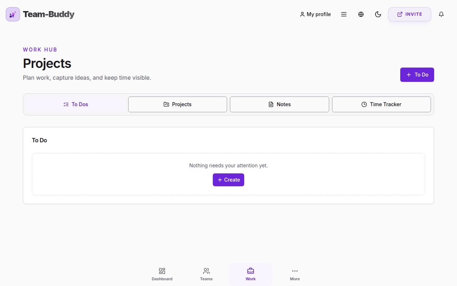457x286 pixels.
Task: Click the Team-Buddy brand name
Action: pos(49,14)
